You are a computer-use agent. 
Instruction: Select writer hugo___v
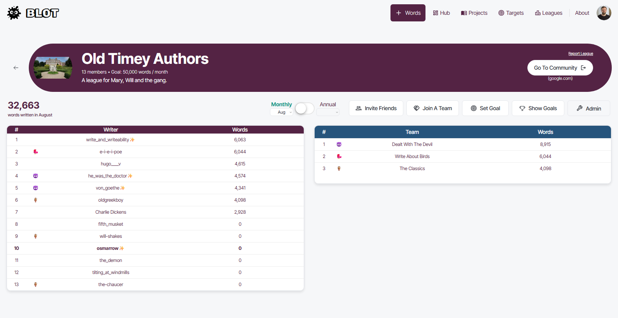(111, 164)
